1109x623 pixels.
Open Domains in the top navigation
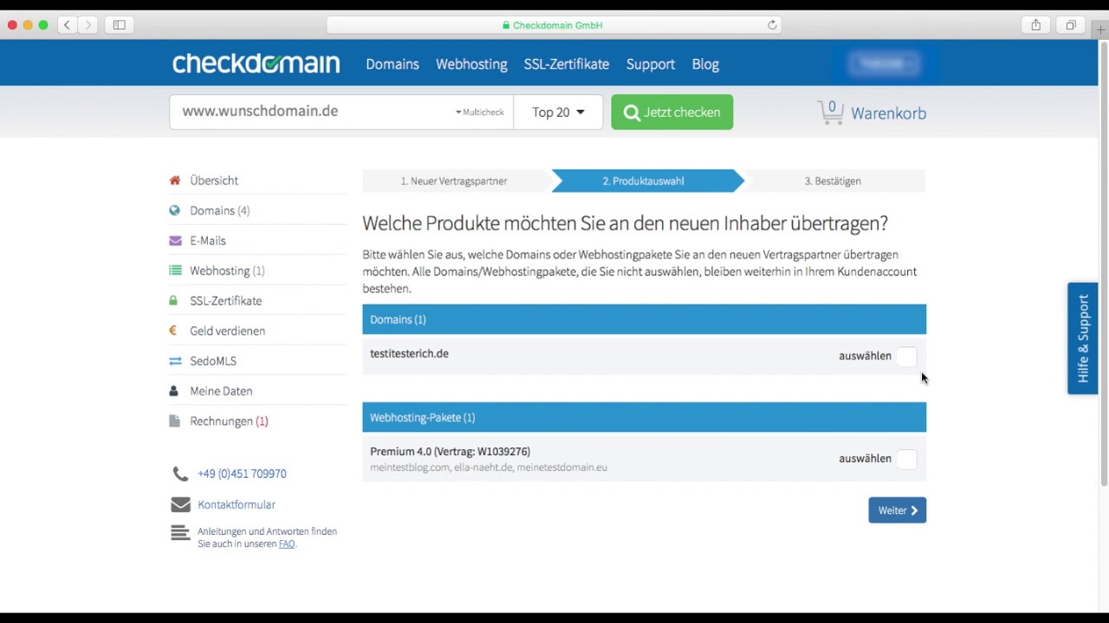392,64
